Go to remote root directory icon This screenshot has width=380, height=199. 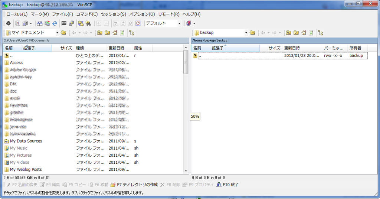pos(296,32)
